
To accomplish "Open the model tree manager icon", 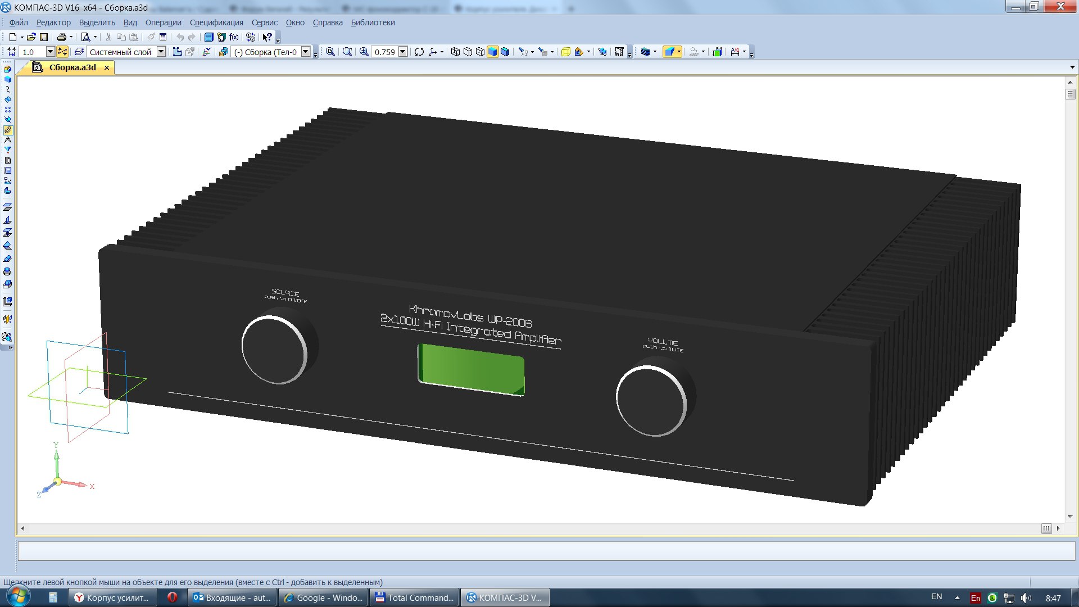I will (208, 37).
